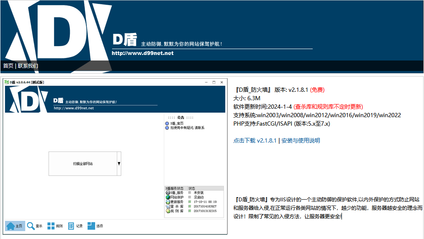Select the 主页 home tab icon
The height and width of the screenshot is (239, 424).
[x=11, y=226]
